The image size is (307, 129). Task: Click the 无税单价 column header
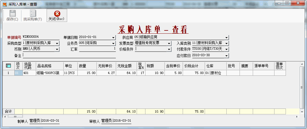click(x=106, y=66)
